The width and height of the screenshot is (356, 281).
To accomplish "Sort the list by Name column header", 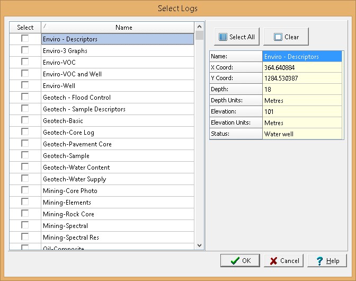I will (118, 27).
